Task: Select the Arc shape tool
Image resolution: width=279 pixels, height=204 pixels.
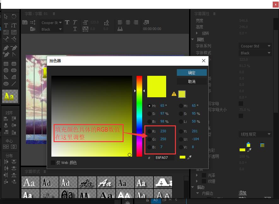Action: coord(14,77)
